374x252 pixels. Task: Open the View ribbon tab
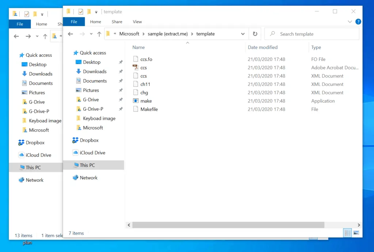137,21
